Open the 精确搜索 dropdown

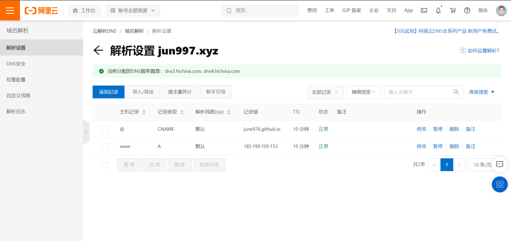[364, 92]
